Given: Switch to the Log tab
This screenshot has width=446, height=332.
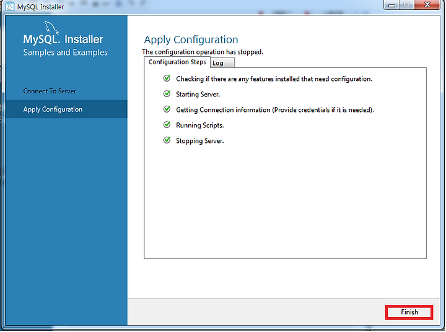Looking at the screenshot, I should coord(222,63).
